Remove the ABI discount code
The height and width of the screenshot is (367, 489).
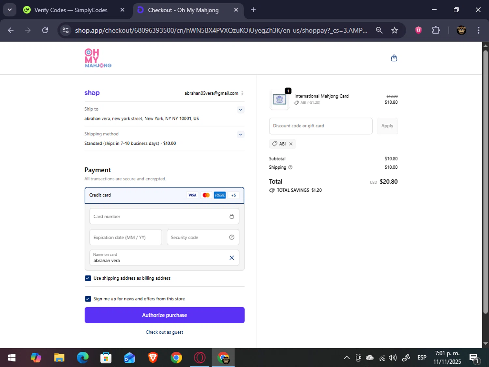291,144
